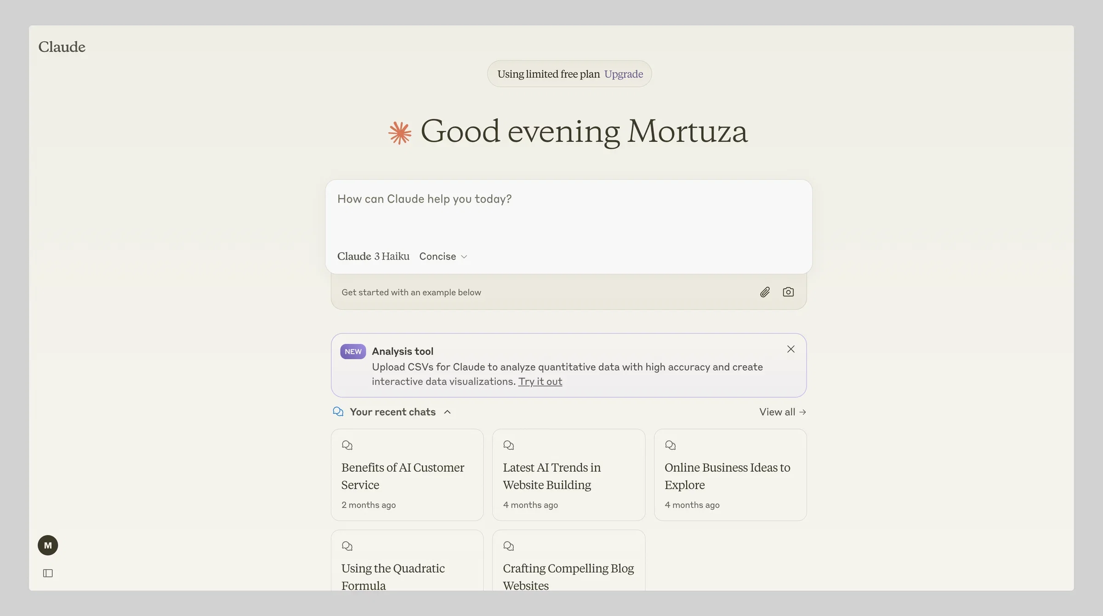Click 'Get started with an example below' text
This screenshot has width=1103, height=616.
tap(411, 293)
